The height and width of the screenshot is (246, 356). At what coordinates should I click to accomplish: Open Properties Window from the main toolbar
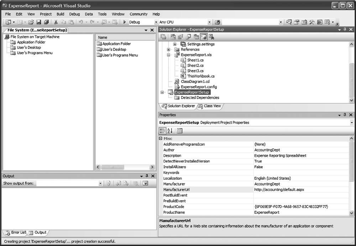point(297,22)
